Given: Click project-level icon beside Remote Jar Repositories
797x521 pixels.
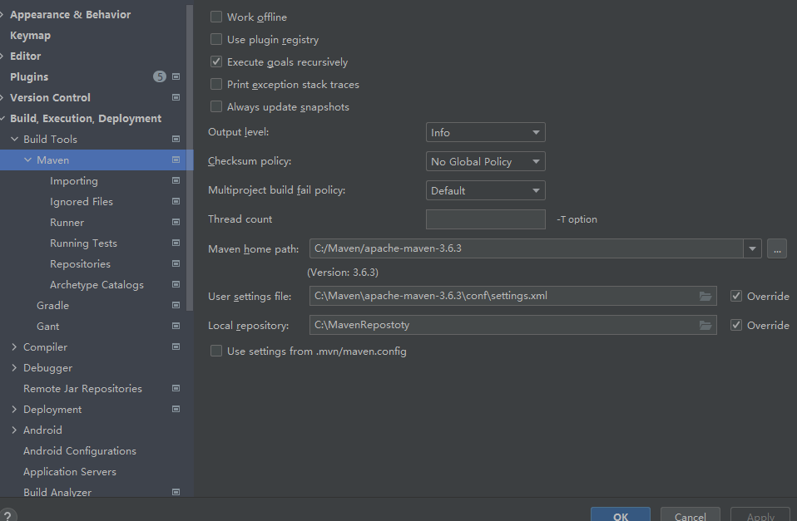Looking at the screenshot, I should pyautogui.click(x=176, y=389).
